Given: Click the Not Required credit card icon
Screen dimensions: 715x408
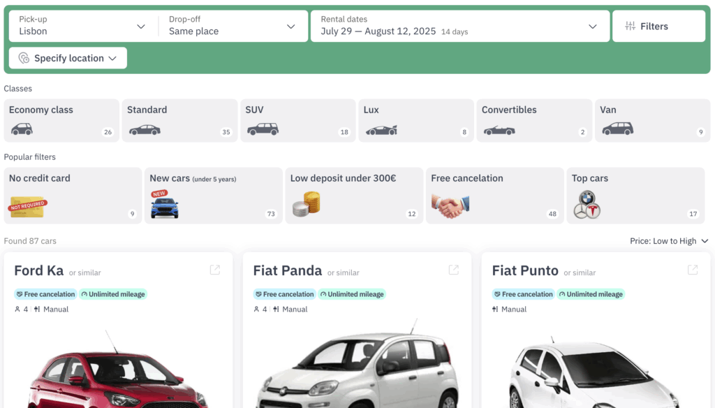Looking at the screenshot, I should click(27, 207).
